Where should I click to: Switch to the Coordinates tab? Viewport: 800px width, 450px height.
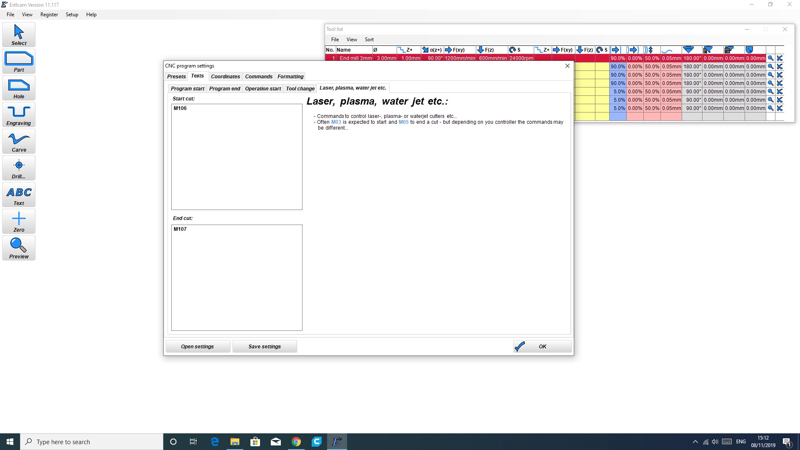click(x=225, y=77)
